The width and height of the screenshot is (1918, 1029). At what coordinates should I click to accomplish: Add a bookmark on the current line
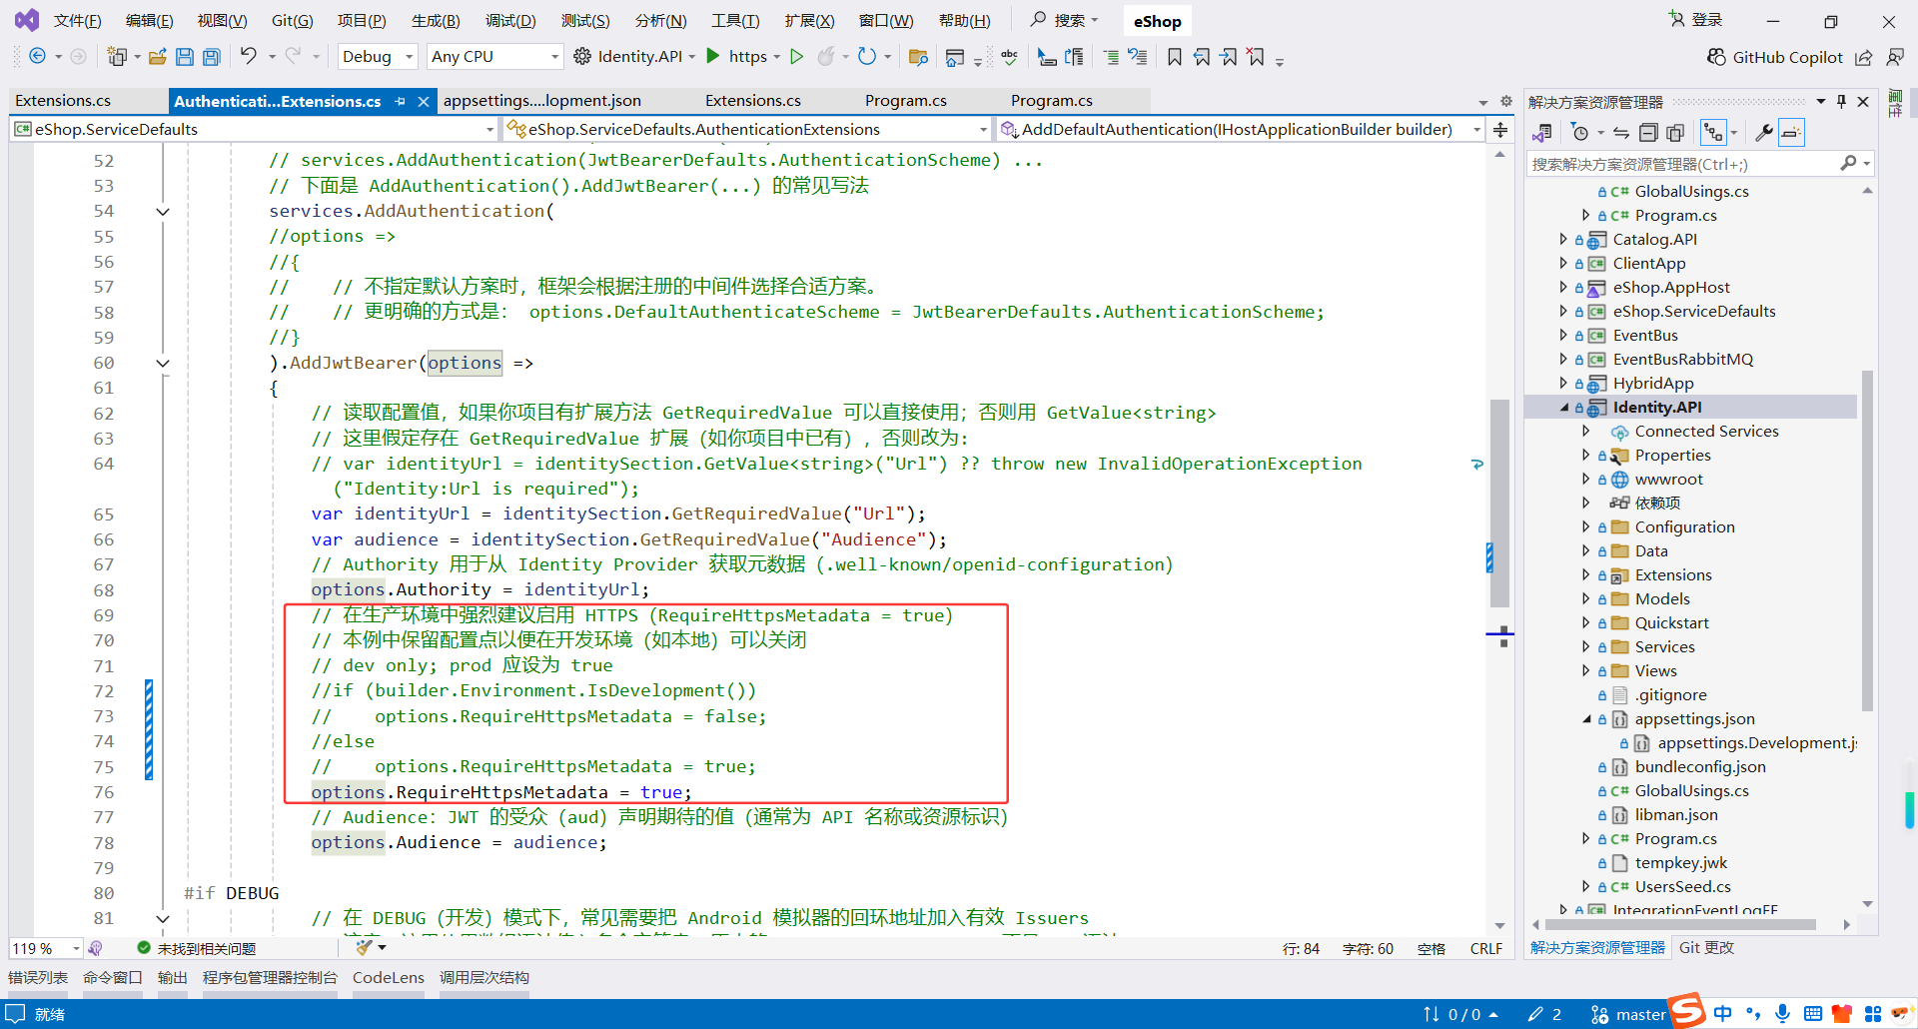(1174, 56)
